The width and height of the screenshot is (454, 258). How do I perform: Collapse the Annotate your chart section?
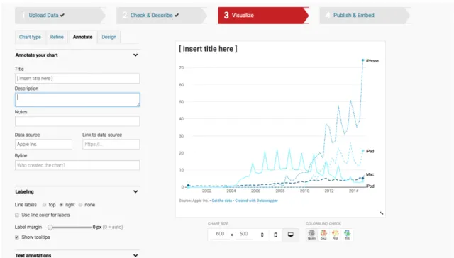tap(135, 55)
